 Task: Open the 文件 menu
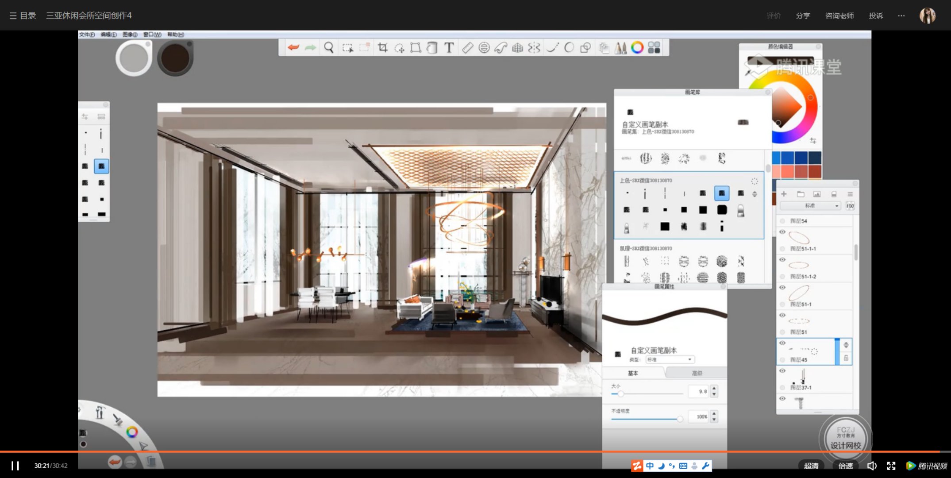coord(87,35)
